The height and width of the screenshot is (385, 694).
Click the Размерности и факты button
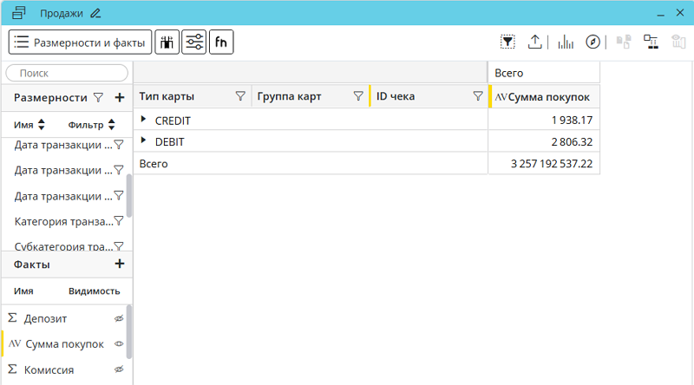pos(80,42)
